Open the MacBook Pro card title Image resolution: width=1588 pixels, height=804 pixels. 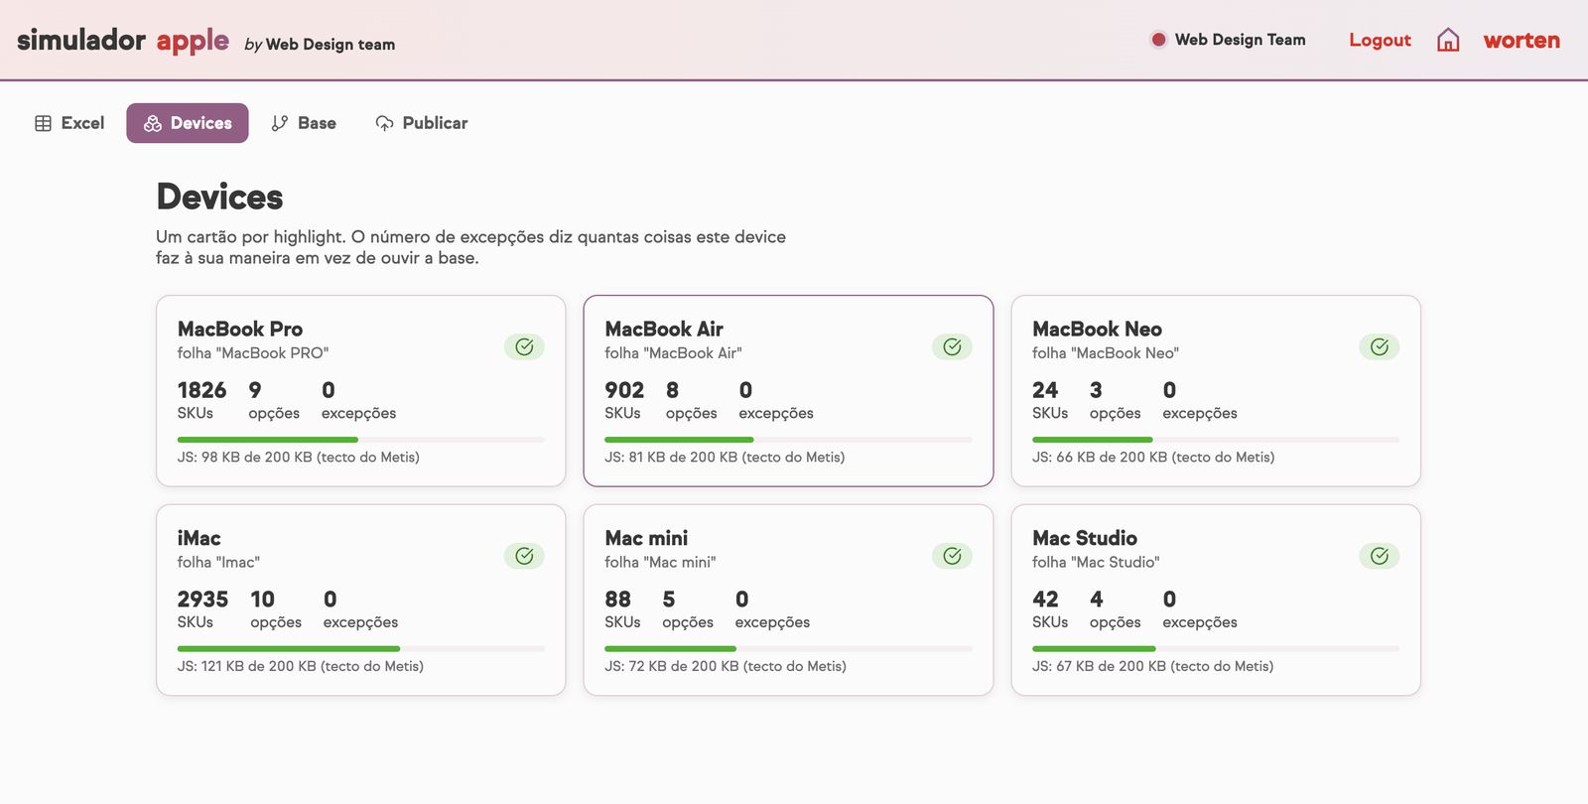(x=240, y=329)
